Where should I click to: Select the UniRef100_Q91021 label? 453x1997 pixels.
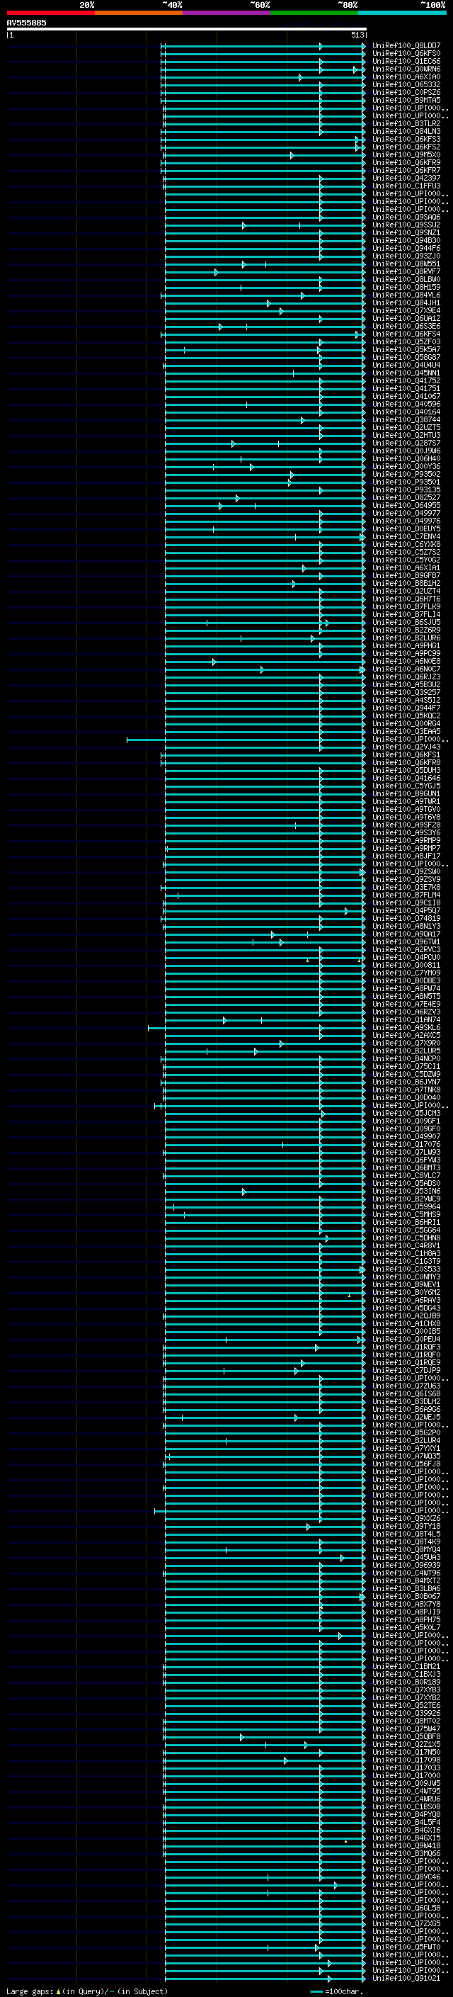(x=406, y=1979)
